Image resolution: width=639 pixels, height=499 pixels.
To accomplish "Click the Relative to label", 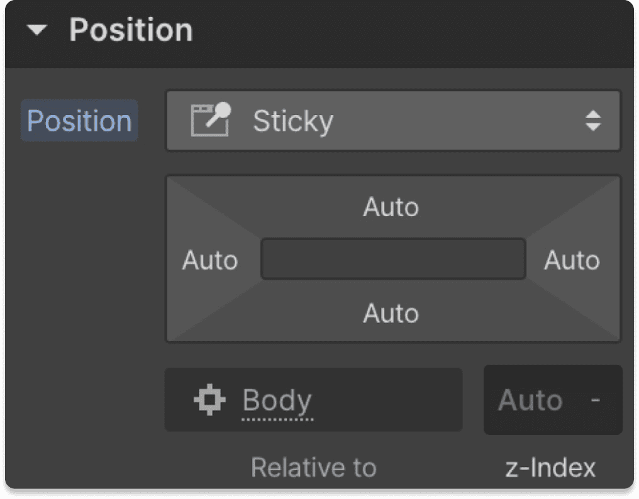I will (313, 467).
